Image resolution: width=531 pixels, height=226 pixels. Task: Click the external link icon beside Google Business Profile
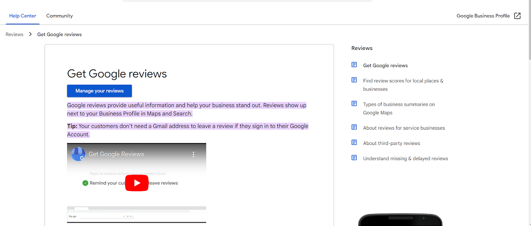pyautogui.click(x=517, y=16)
